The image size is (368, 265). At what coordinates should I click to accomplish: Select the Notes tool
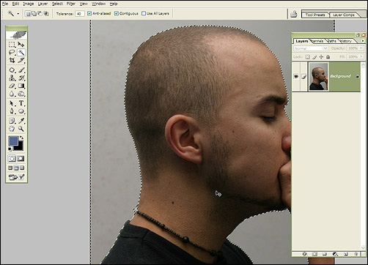pyautogui.click(x=12, y=121)
